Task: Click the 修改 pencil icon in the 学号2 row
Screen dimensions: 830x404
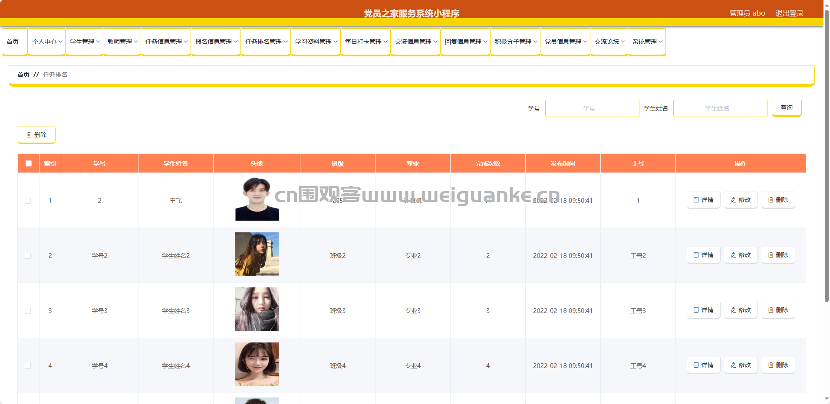Action: (733, 255)
